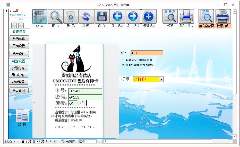Viewport: 240px width, 147px height.
Task: Click the plus stepper button
Action: (x=14, y=25)
